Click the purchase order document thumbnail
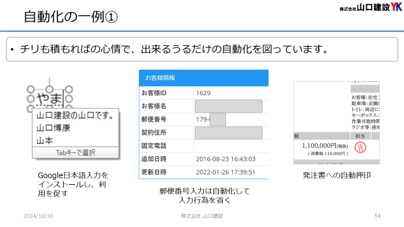 click(x=336, y=123)
